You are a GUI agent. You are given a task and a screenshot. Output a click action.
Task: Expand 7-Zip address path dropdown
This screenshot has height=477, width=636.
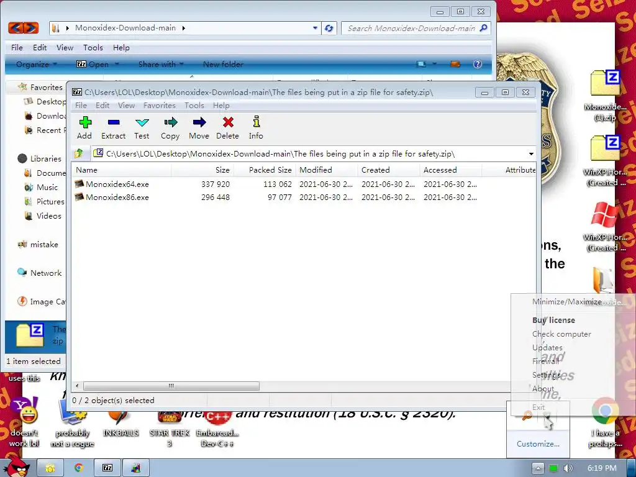click(531, 154)
